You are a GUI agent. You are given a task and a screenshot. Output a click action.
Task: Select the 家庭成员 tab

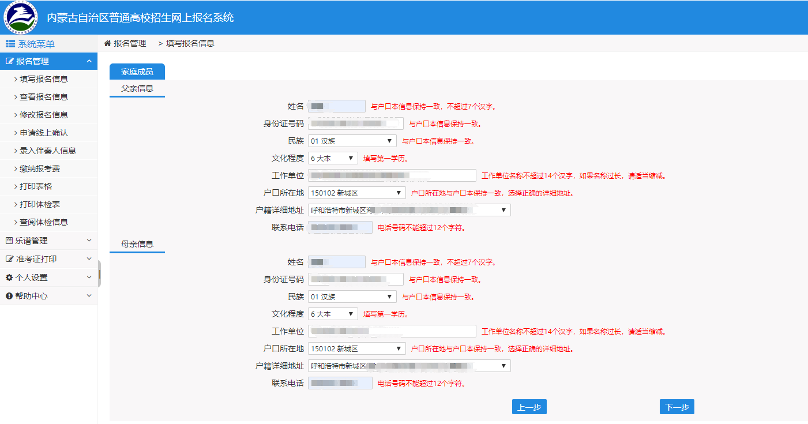pyautogui.click(x=137, y=72)
